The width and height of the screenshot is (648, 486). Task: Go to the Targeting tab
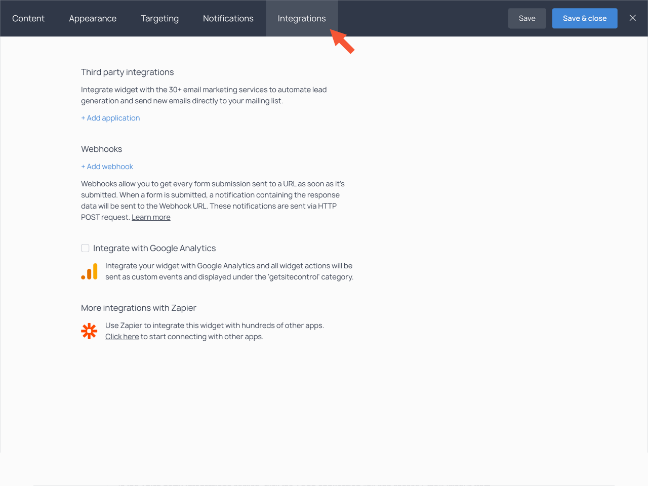[x=159, y=18]
